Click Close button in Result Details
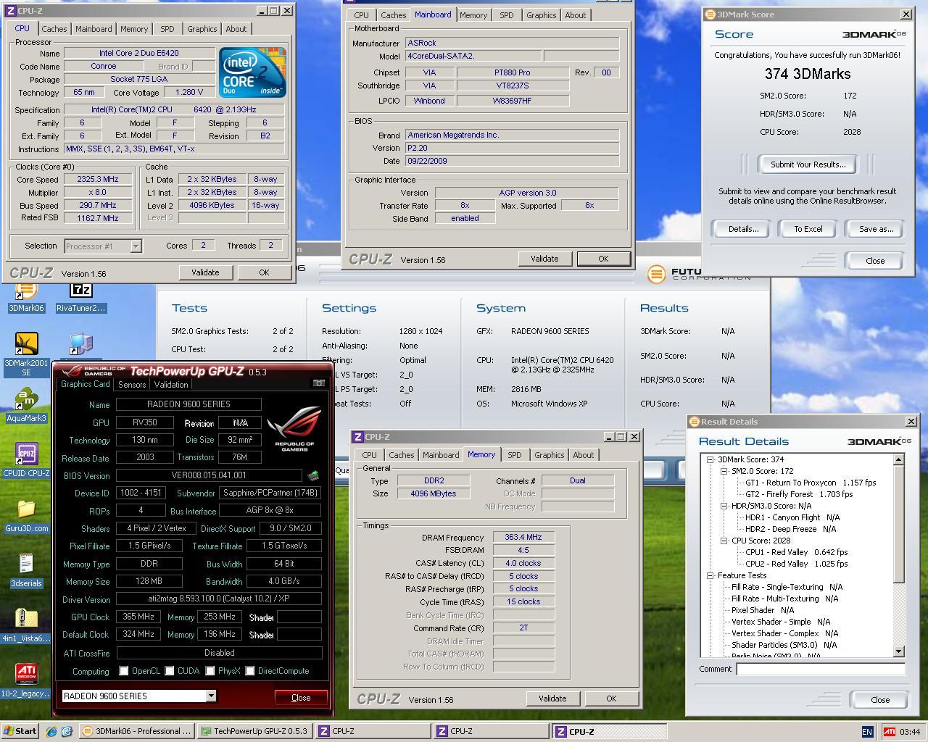The height and width of the screenshot is (742, 928). [880, 700]
